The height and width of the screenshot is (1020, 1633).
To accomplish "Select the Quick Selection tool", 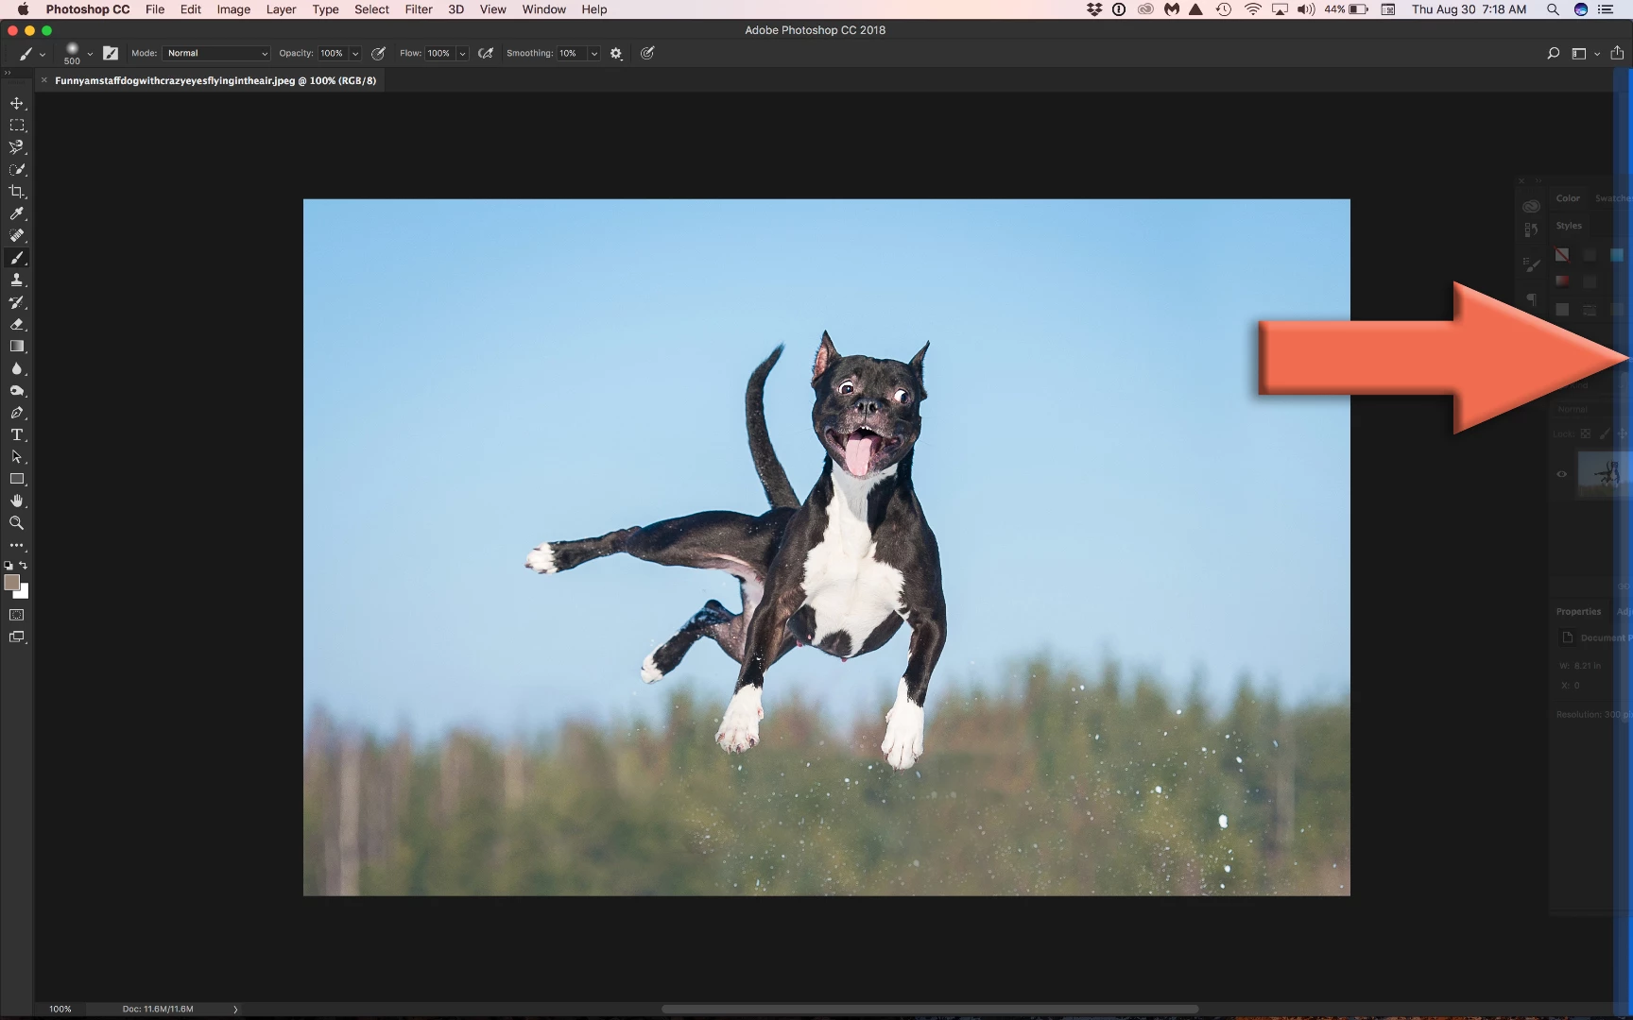I will point(17,169).
